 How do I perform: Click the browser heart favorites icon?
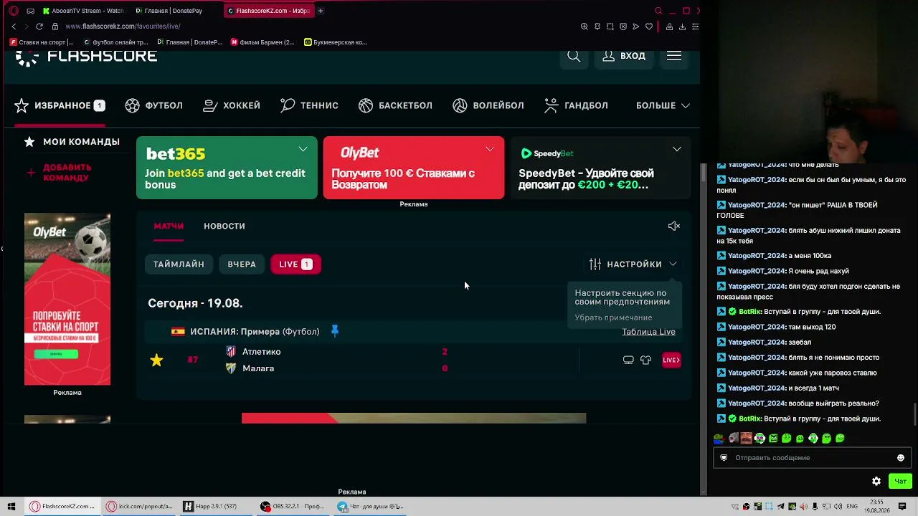(649, 27)
